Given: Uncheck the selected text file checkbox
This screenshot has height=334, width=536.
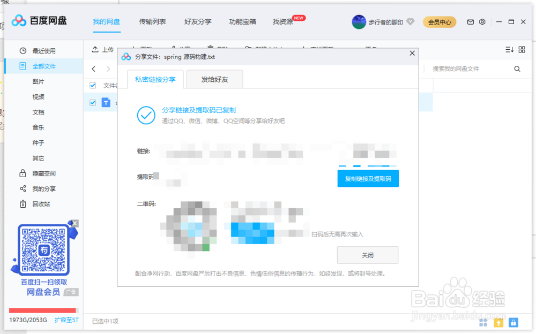Looking at the screenshot, I should coord(93,102).
